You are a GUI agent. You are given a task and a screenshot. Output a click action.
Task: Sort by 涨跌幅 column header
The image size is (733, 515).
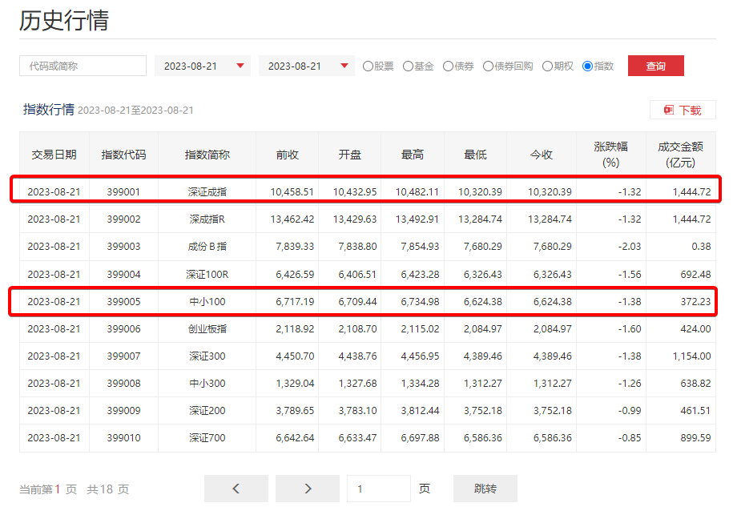(610, 154)
